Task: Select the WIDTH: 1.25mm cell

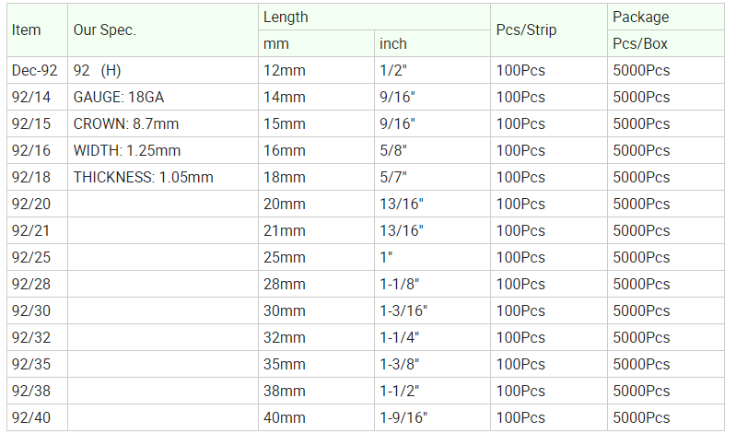Action: [x=163, y=151]
